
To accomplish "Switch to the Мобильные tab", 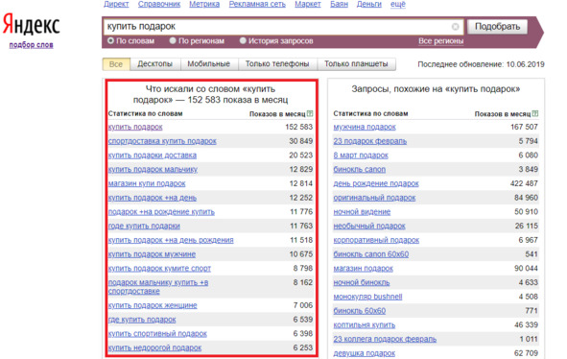I will pos(208,64).
